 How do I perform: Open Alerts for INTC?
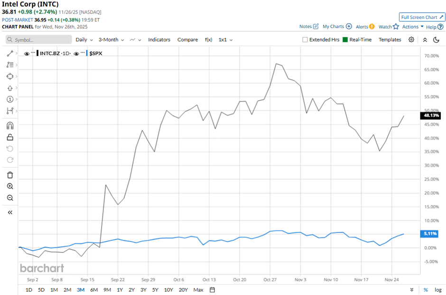(x=365, y=27)
